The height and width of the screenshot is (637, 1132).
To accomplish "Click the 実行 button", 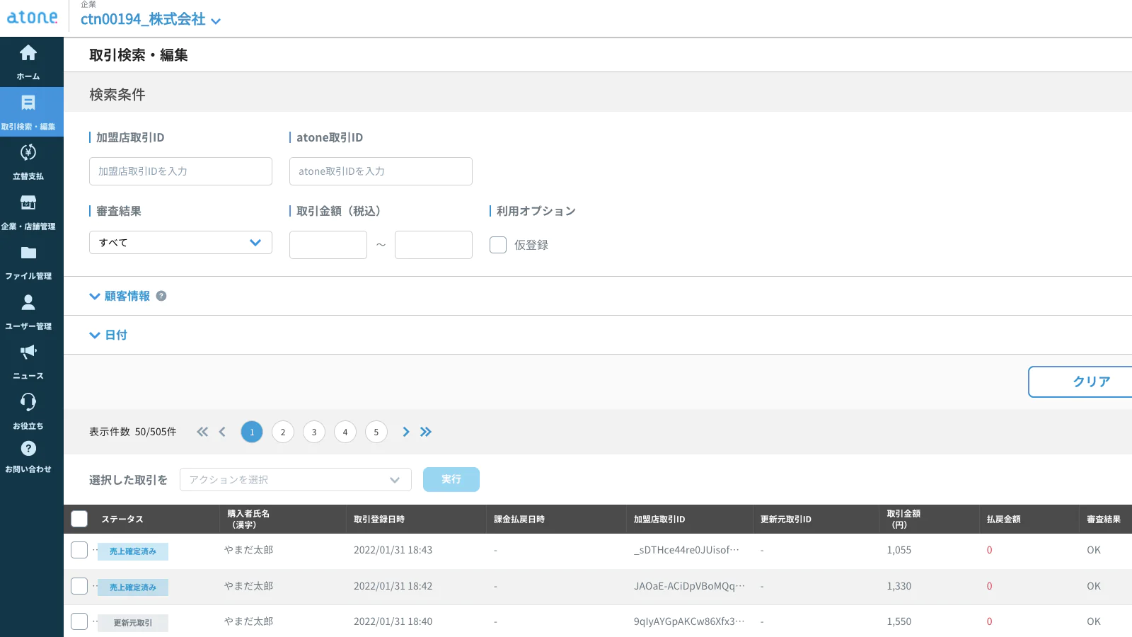I will [x=451, y=479].
